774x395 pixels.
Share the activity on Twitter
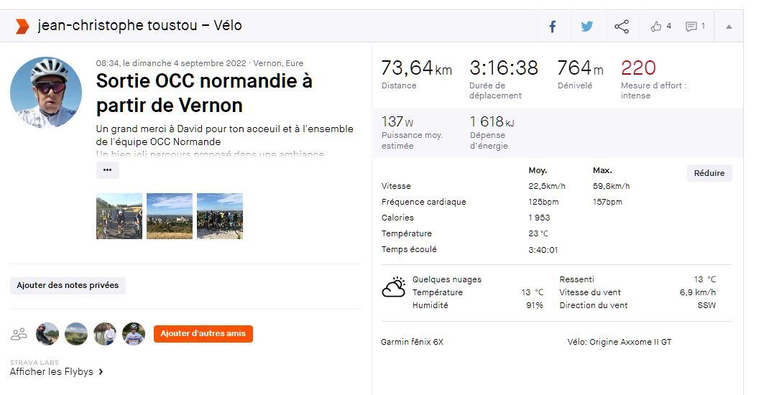[587, 27]
